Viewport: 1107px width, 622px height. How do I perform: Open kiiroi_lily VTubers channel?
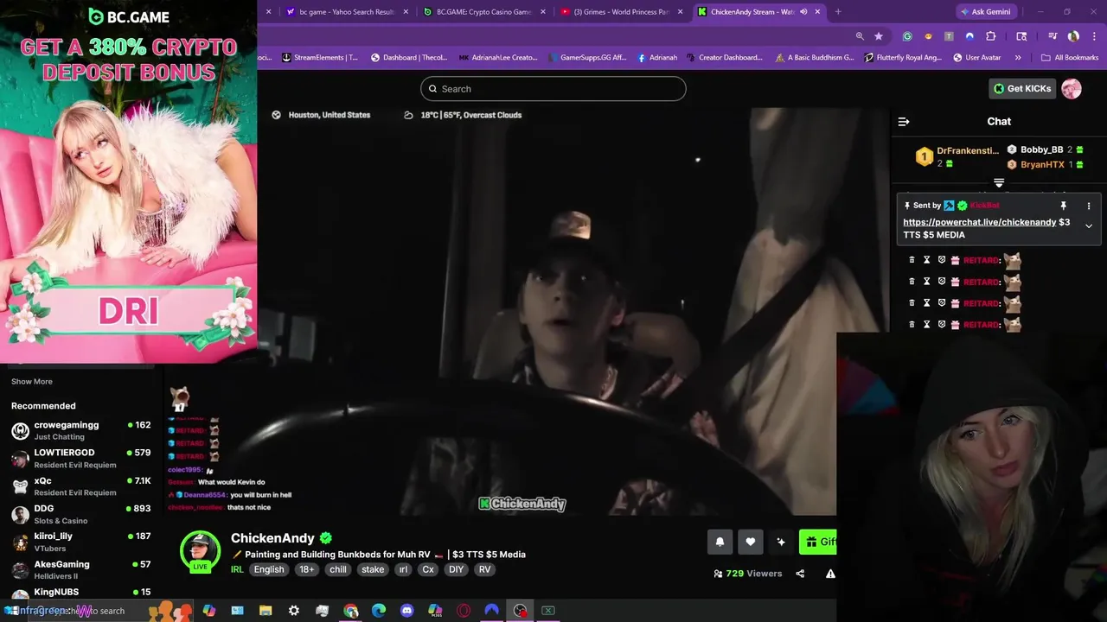pyautogui.click(x=81, y=542)
